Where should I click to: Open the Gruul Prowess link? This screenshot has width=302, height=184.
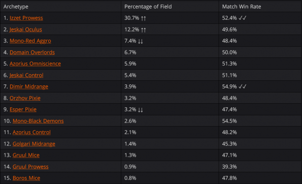pos(30,167)
